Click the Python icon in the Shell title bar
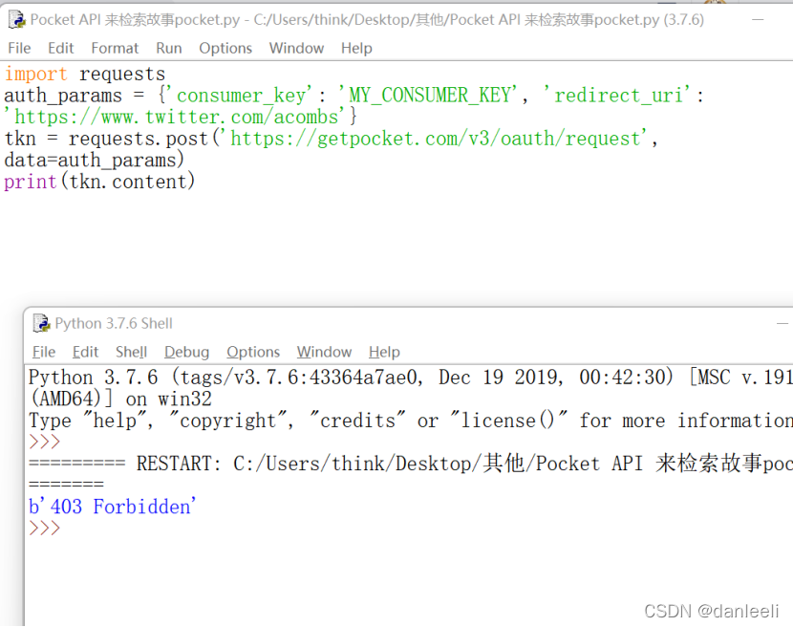 (41, 323)
